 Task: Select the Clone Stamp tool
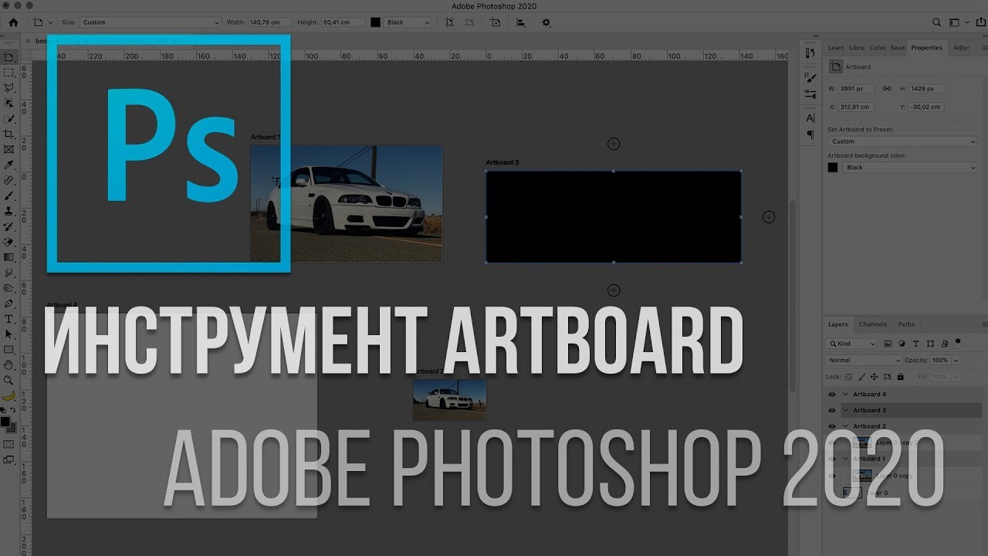tap(8, 211)
